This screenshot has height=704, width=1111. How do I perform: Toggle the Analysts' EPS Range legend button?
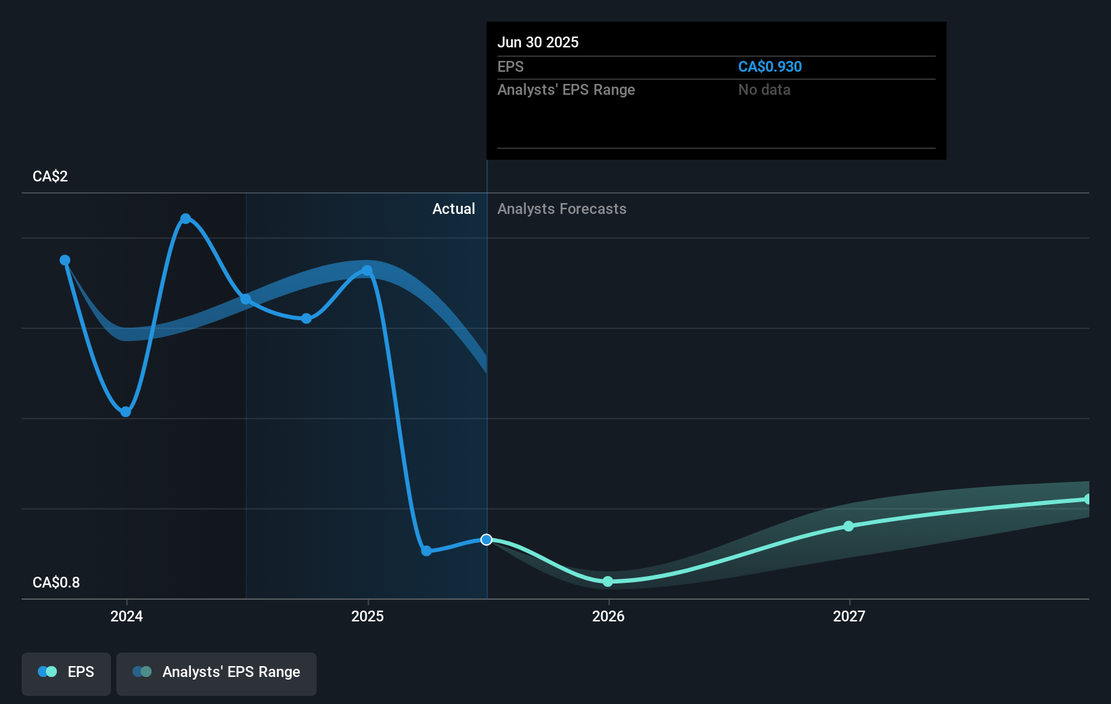(x=216, y=672)
